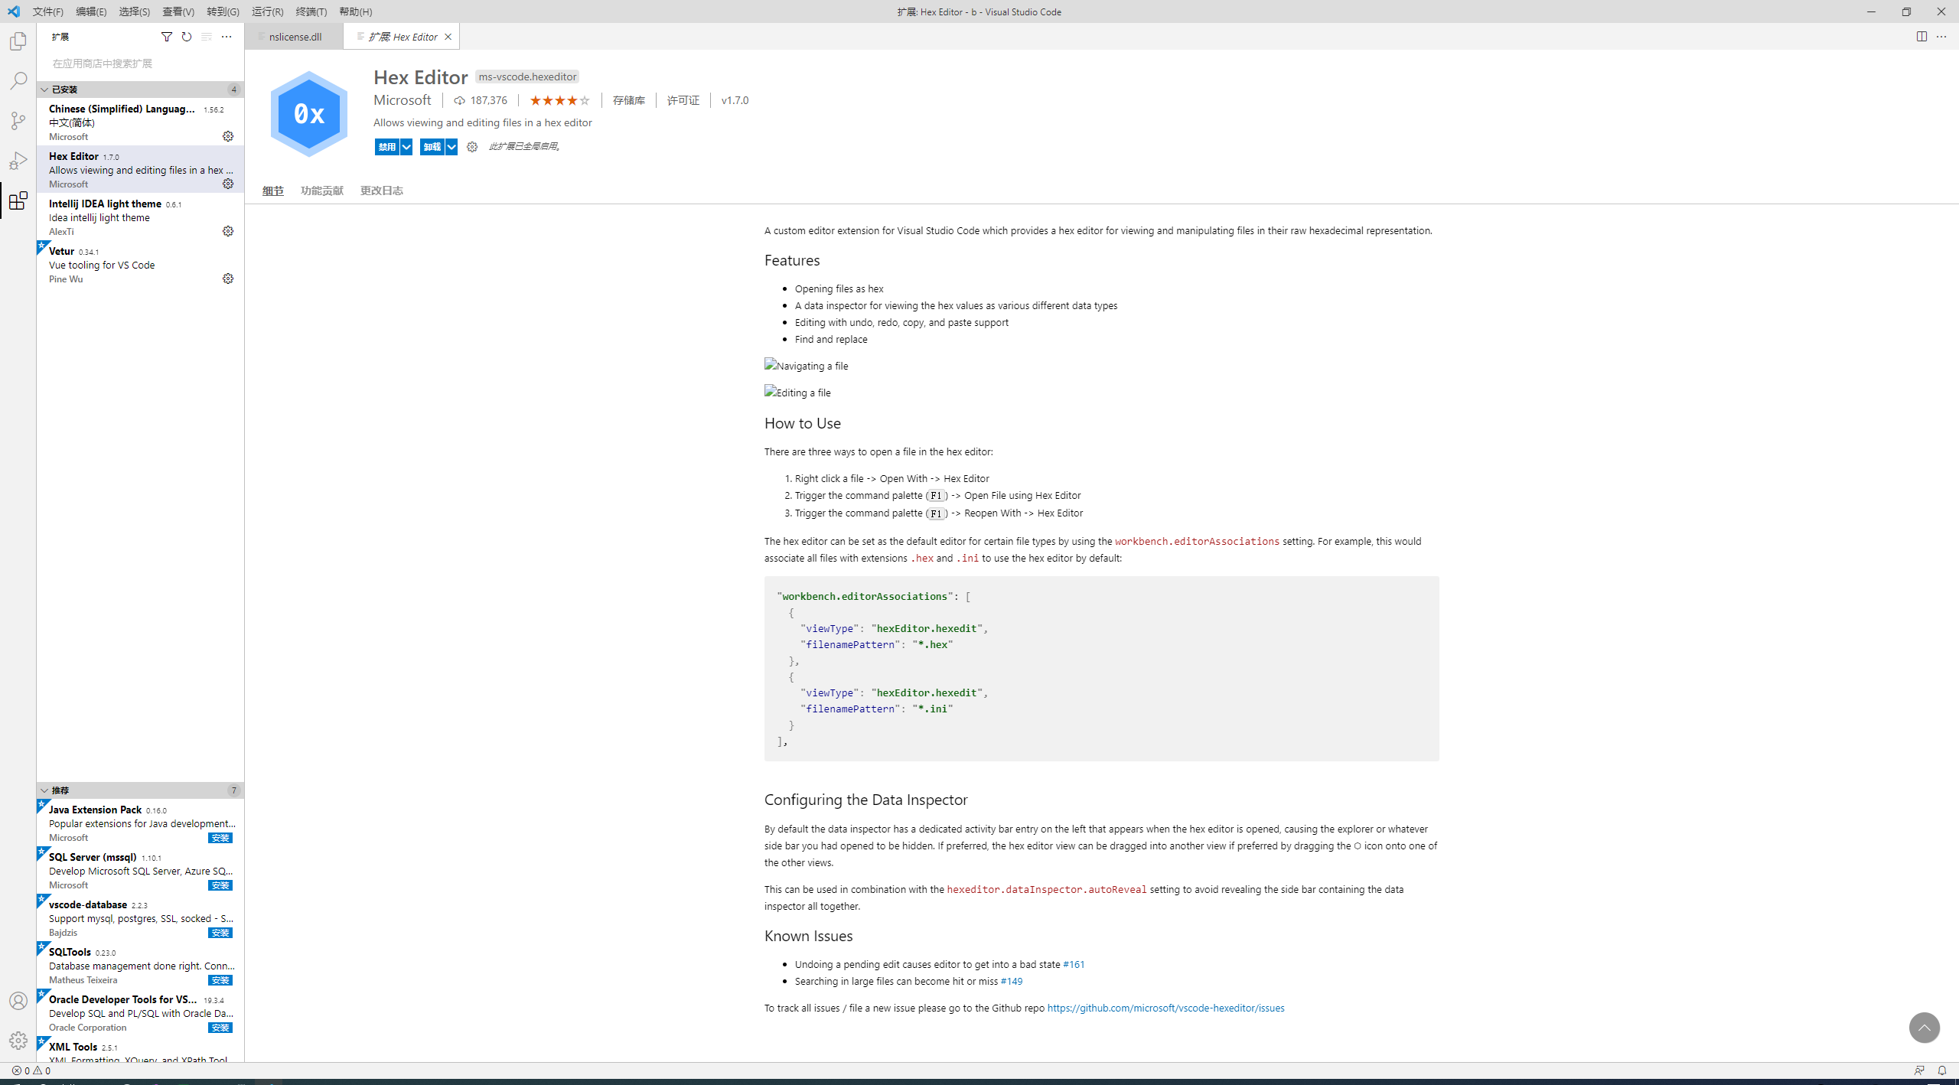Select Intellij IDEA light theme extension
Viewport: 1959px width, 1085px height.
click(141, 217)
